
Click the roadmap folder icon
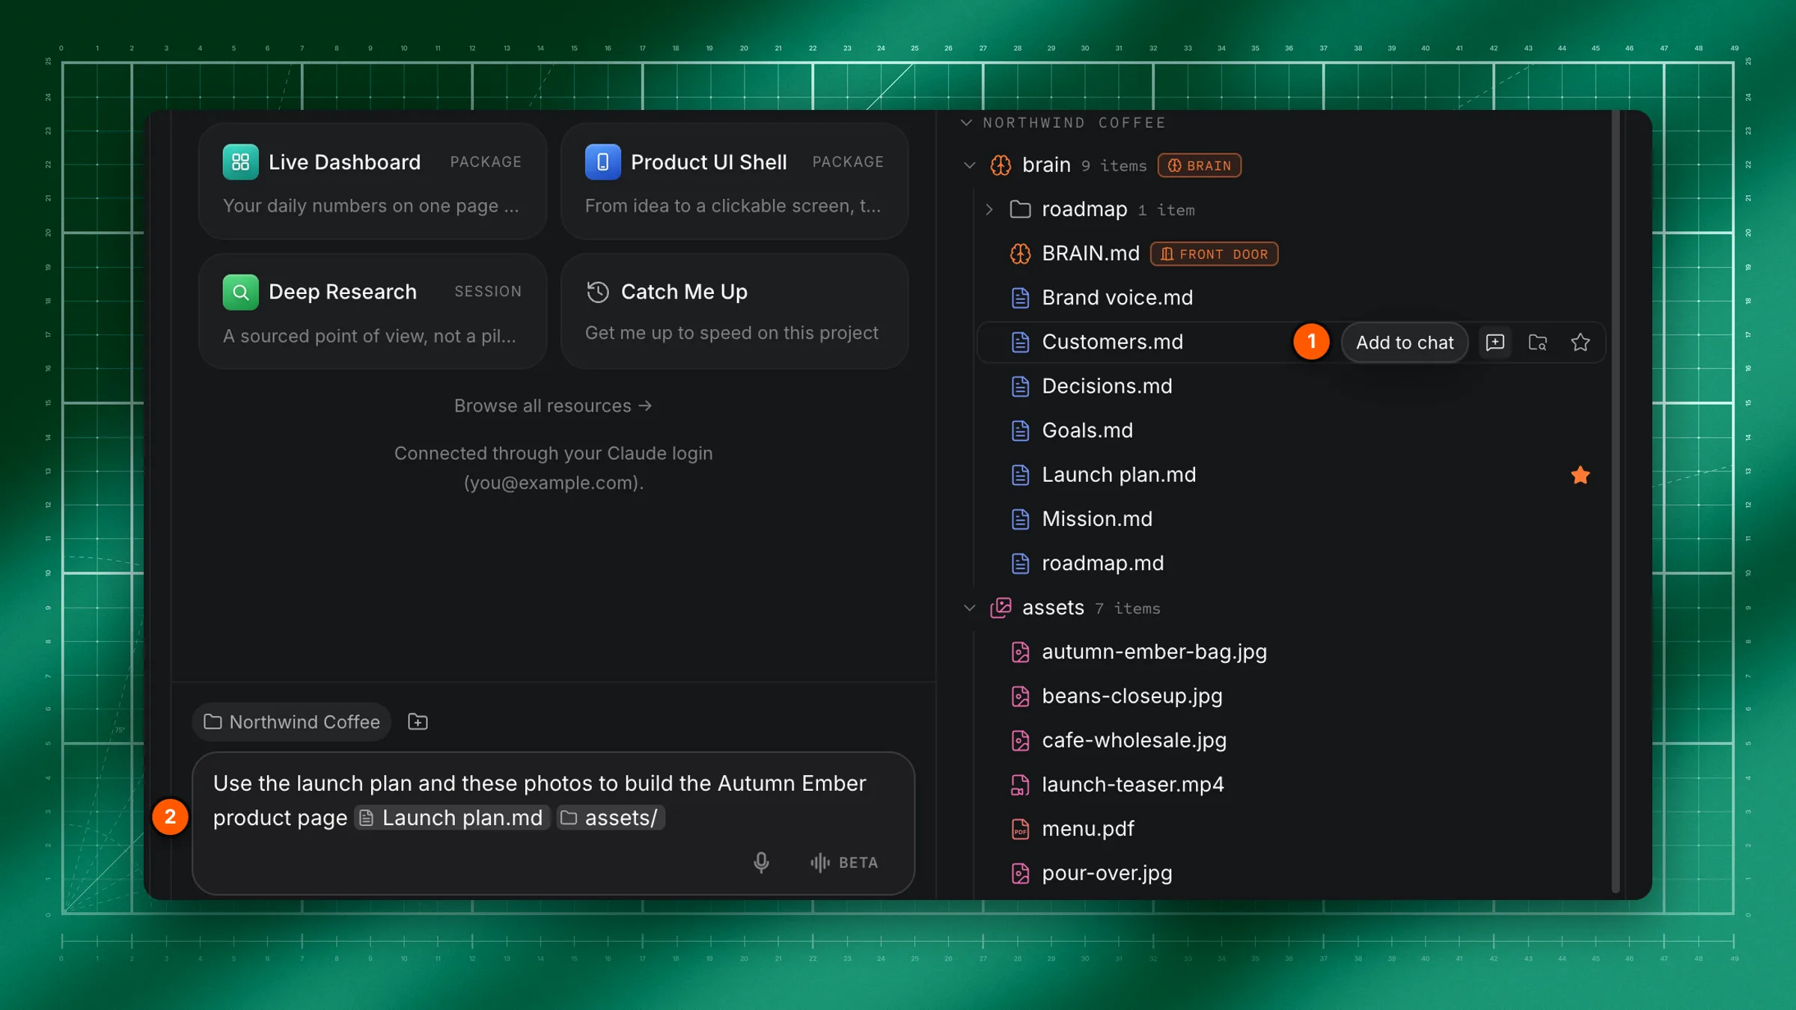point(1020,209)
